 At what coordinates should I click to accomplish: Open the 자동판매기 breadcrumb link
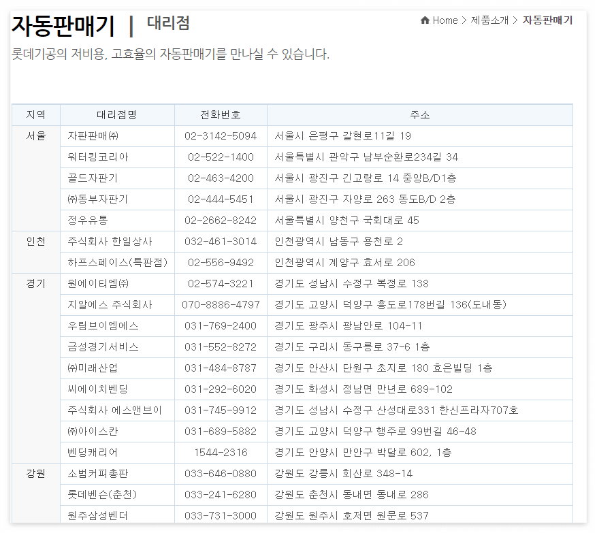pyautogui.click(x=547, y=20)
